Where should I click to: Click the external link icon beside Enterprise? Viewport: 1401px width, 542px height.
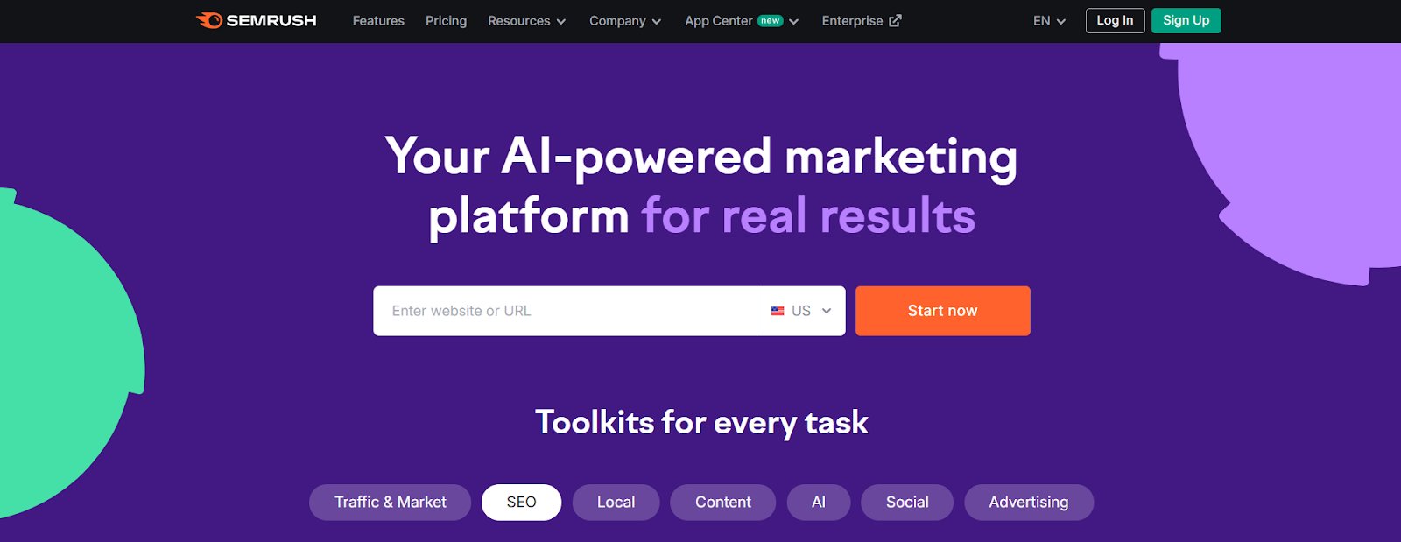tap(895, 21)
